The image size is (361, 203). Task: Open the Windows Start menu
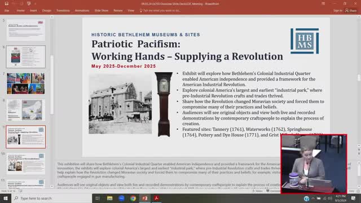coord(6,198)
